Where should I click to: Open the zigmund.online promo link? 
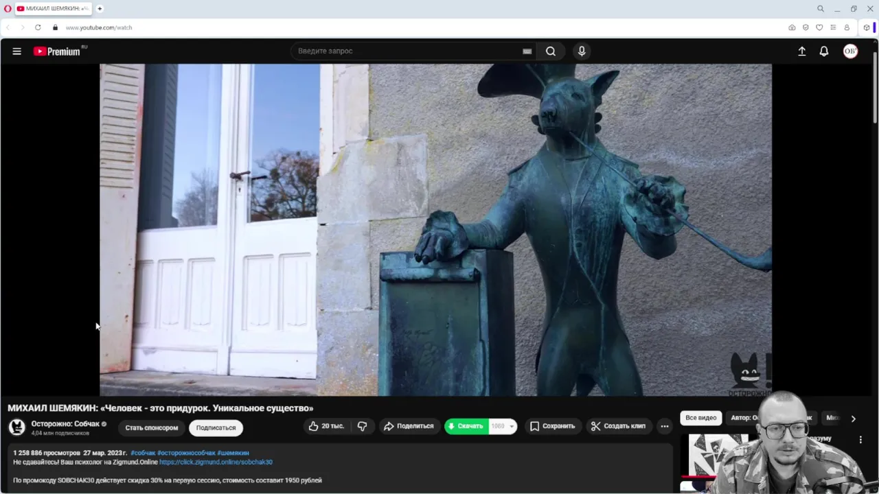pos(216,462)
